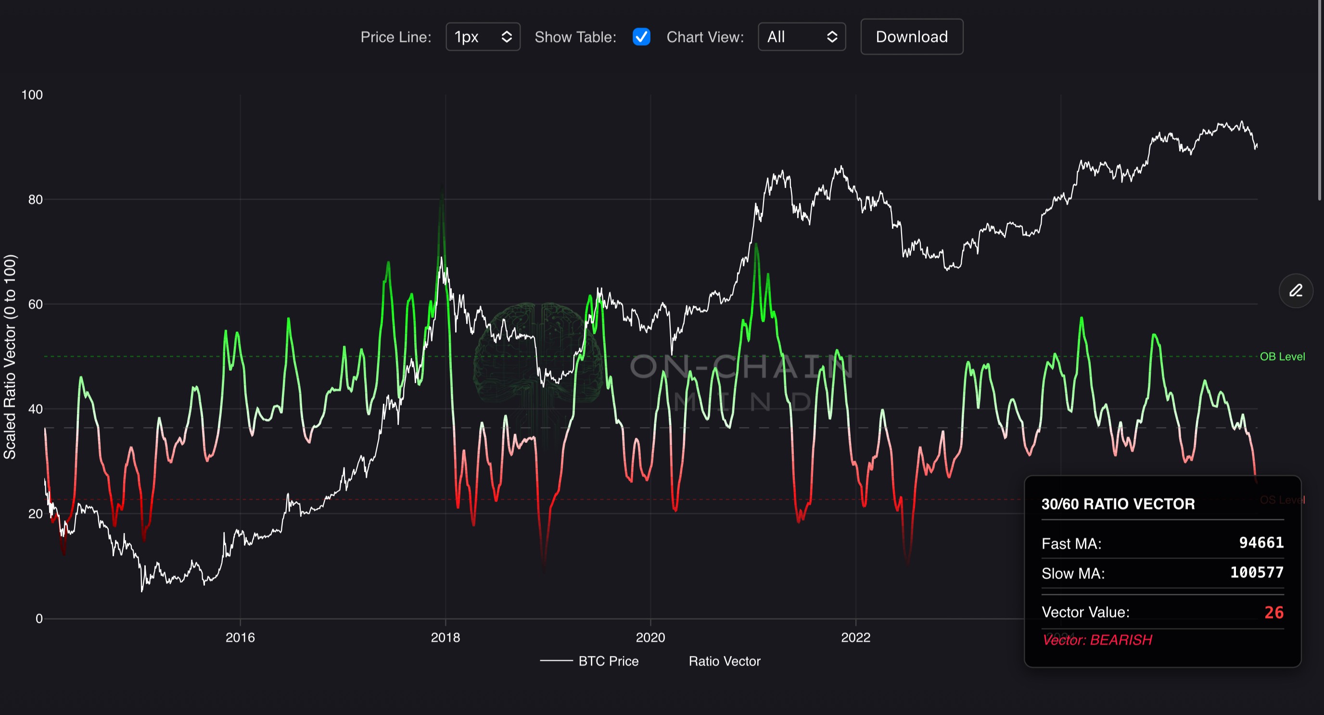Click the 2020 x-axis tick label
1324x715 pixels.
coord(650,638)
